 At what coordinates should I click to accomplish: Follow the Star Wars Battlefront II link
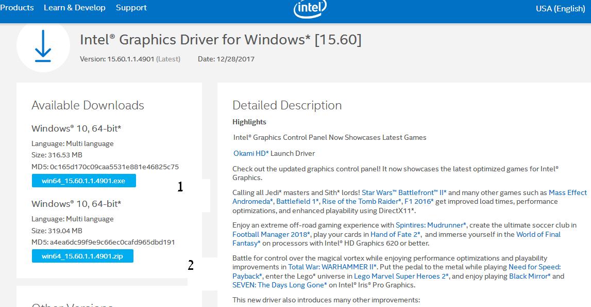click(x=404, y=192)
